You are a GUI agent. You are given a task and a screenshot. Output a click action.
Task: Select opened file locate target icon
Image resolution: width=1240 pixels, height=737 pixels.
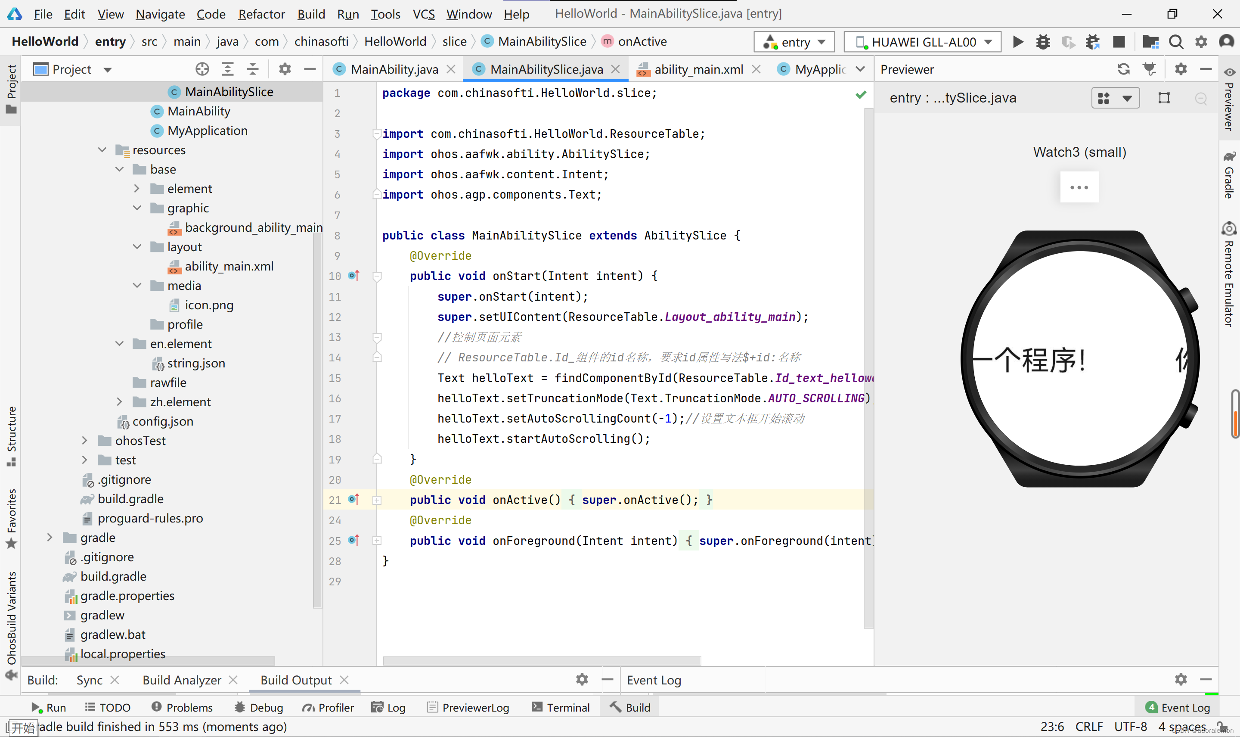(x=201, y=69)
